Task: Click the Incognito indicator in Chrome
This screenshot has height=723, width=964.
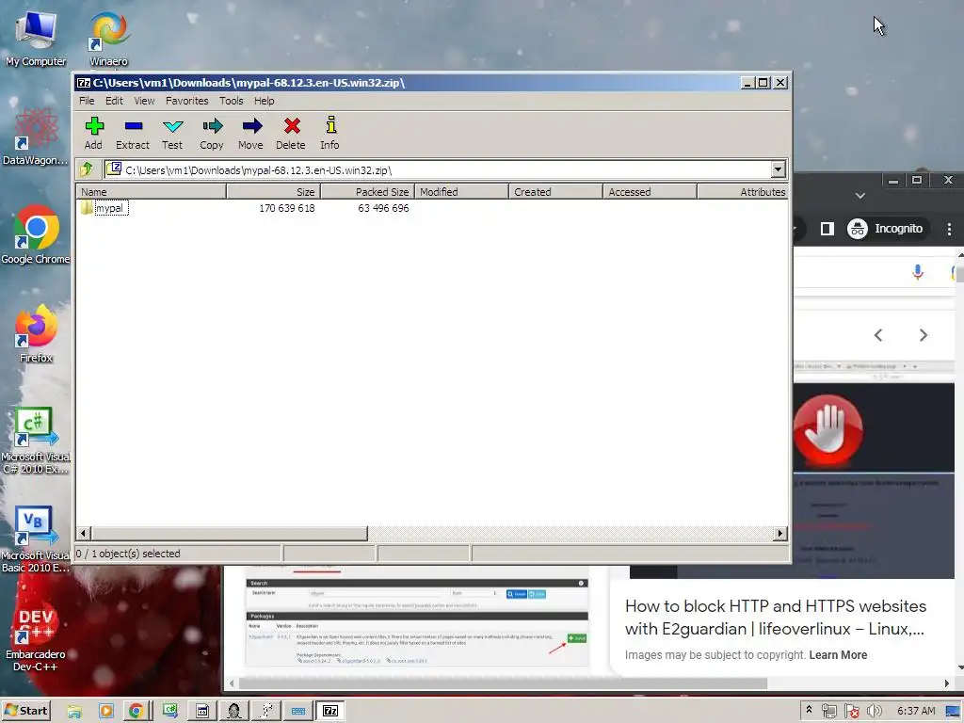Action: (886, 229)
